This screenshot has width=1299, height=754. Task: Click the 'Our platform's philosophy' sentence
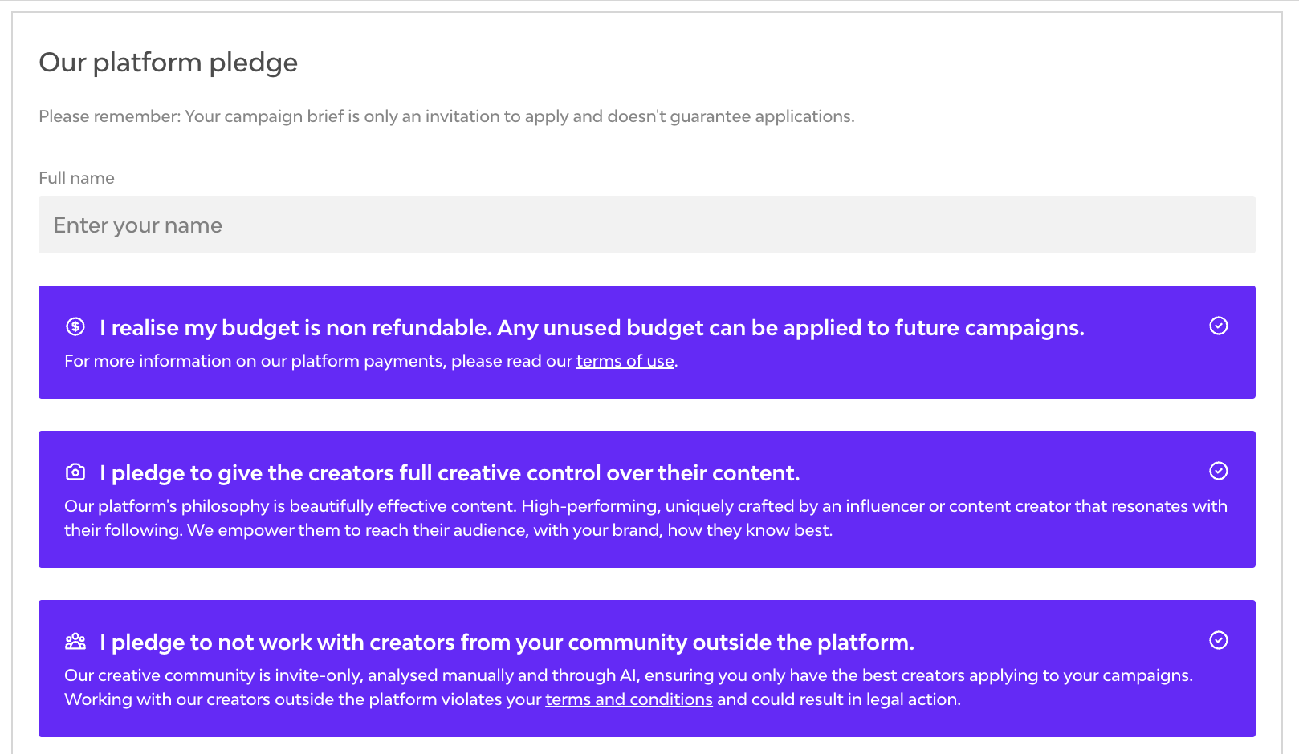(x=291, y=506)
